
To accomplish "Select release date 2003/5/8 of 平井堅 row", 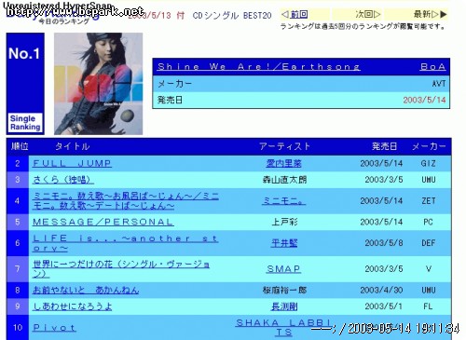I will (384, 243).
